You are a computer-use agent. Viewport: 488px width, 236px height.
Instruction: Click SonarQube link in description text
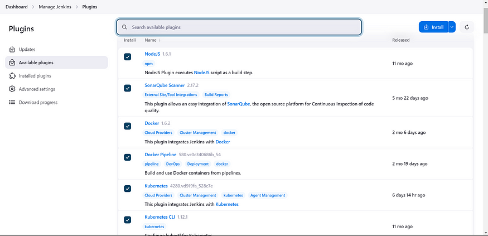pos(238,104)
